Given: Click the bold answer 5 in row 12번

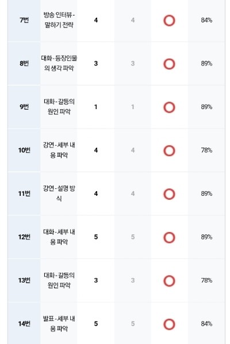Looking at the screenshot, I should coord(96,237).
